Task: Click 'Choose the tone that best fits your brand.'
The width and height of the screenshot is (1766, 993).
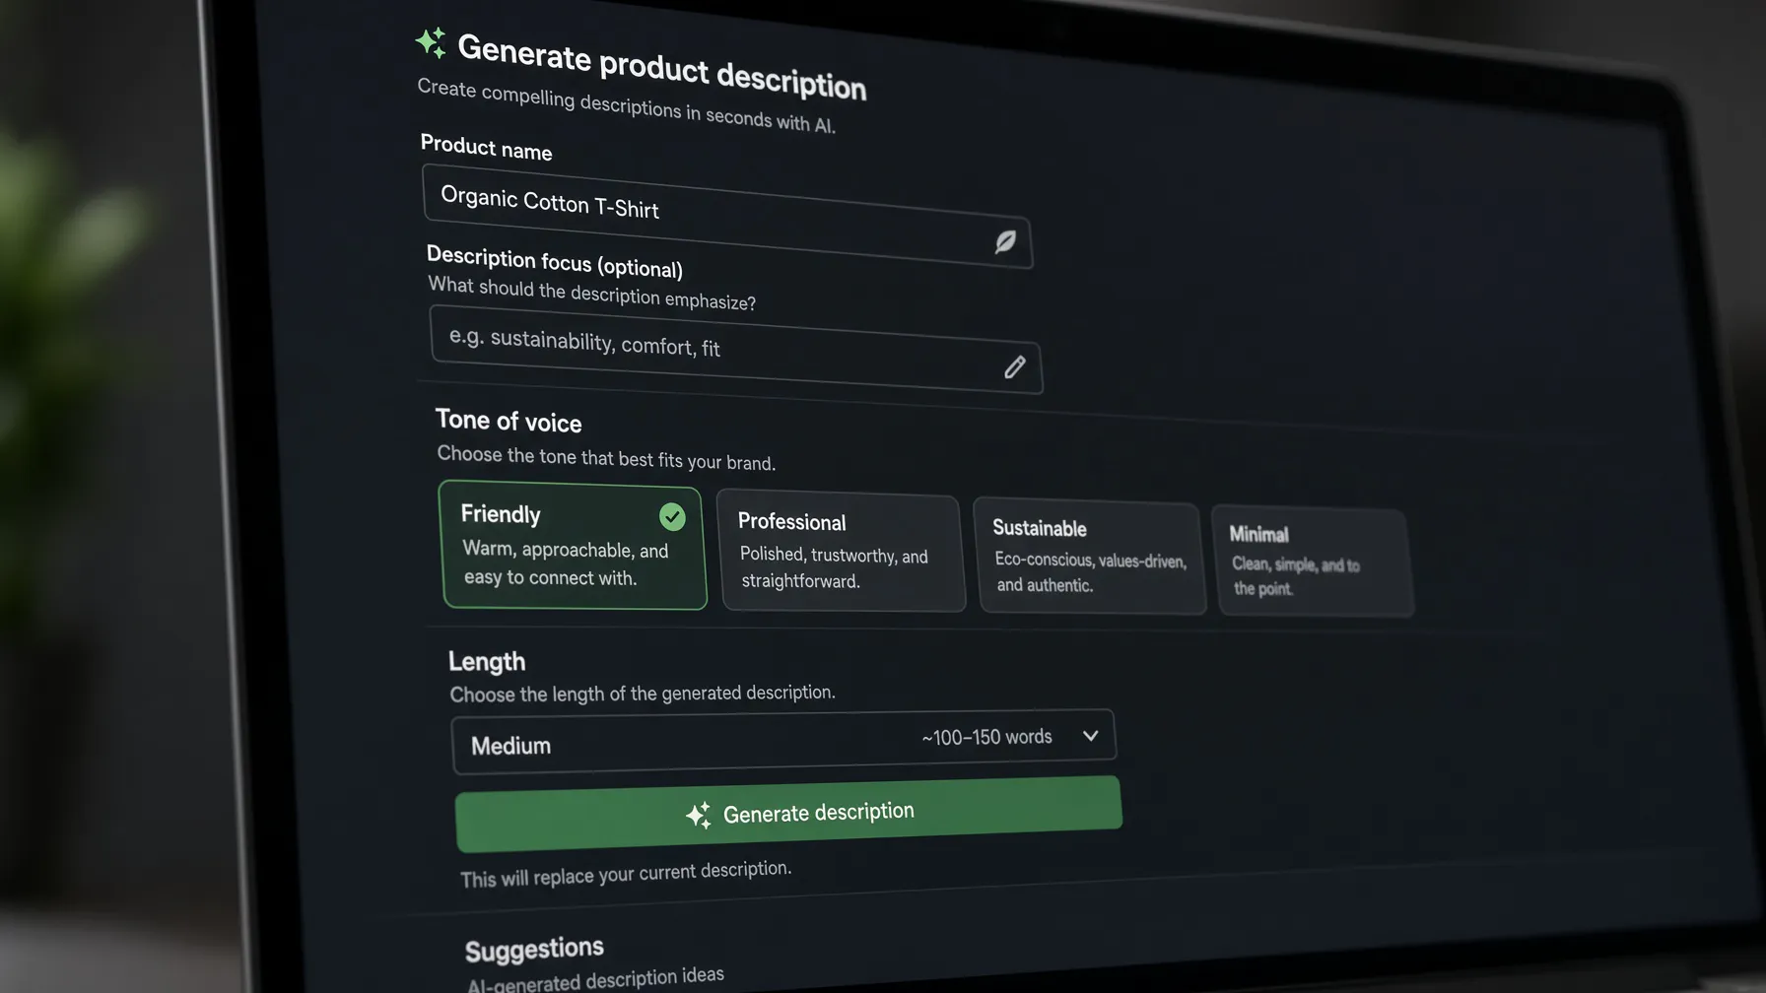Action: pyautogui.click(x=606, y=458)
